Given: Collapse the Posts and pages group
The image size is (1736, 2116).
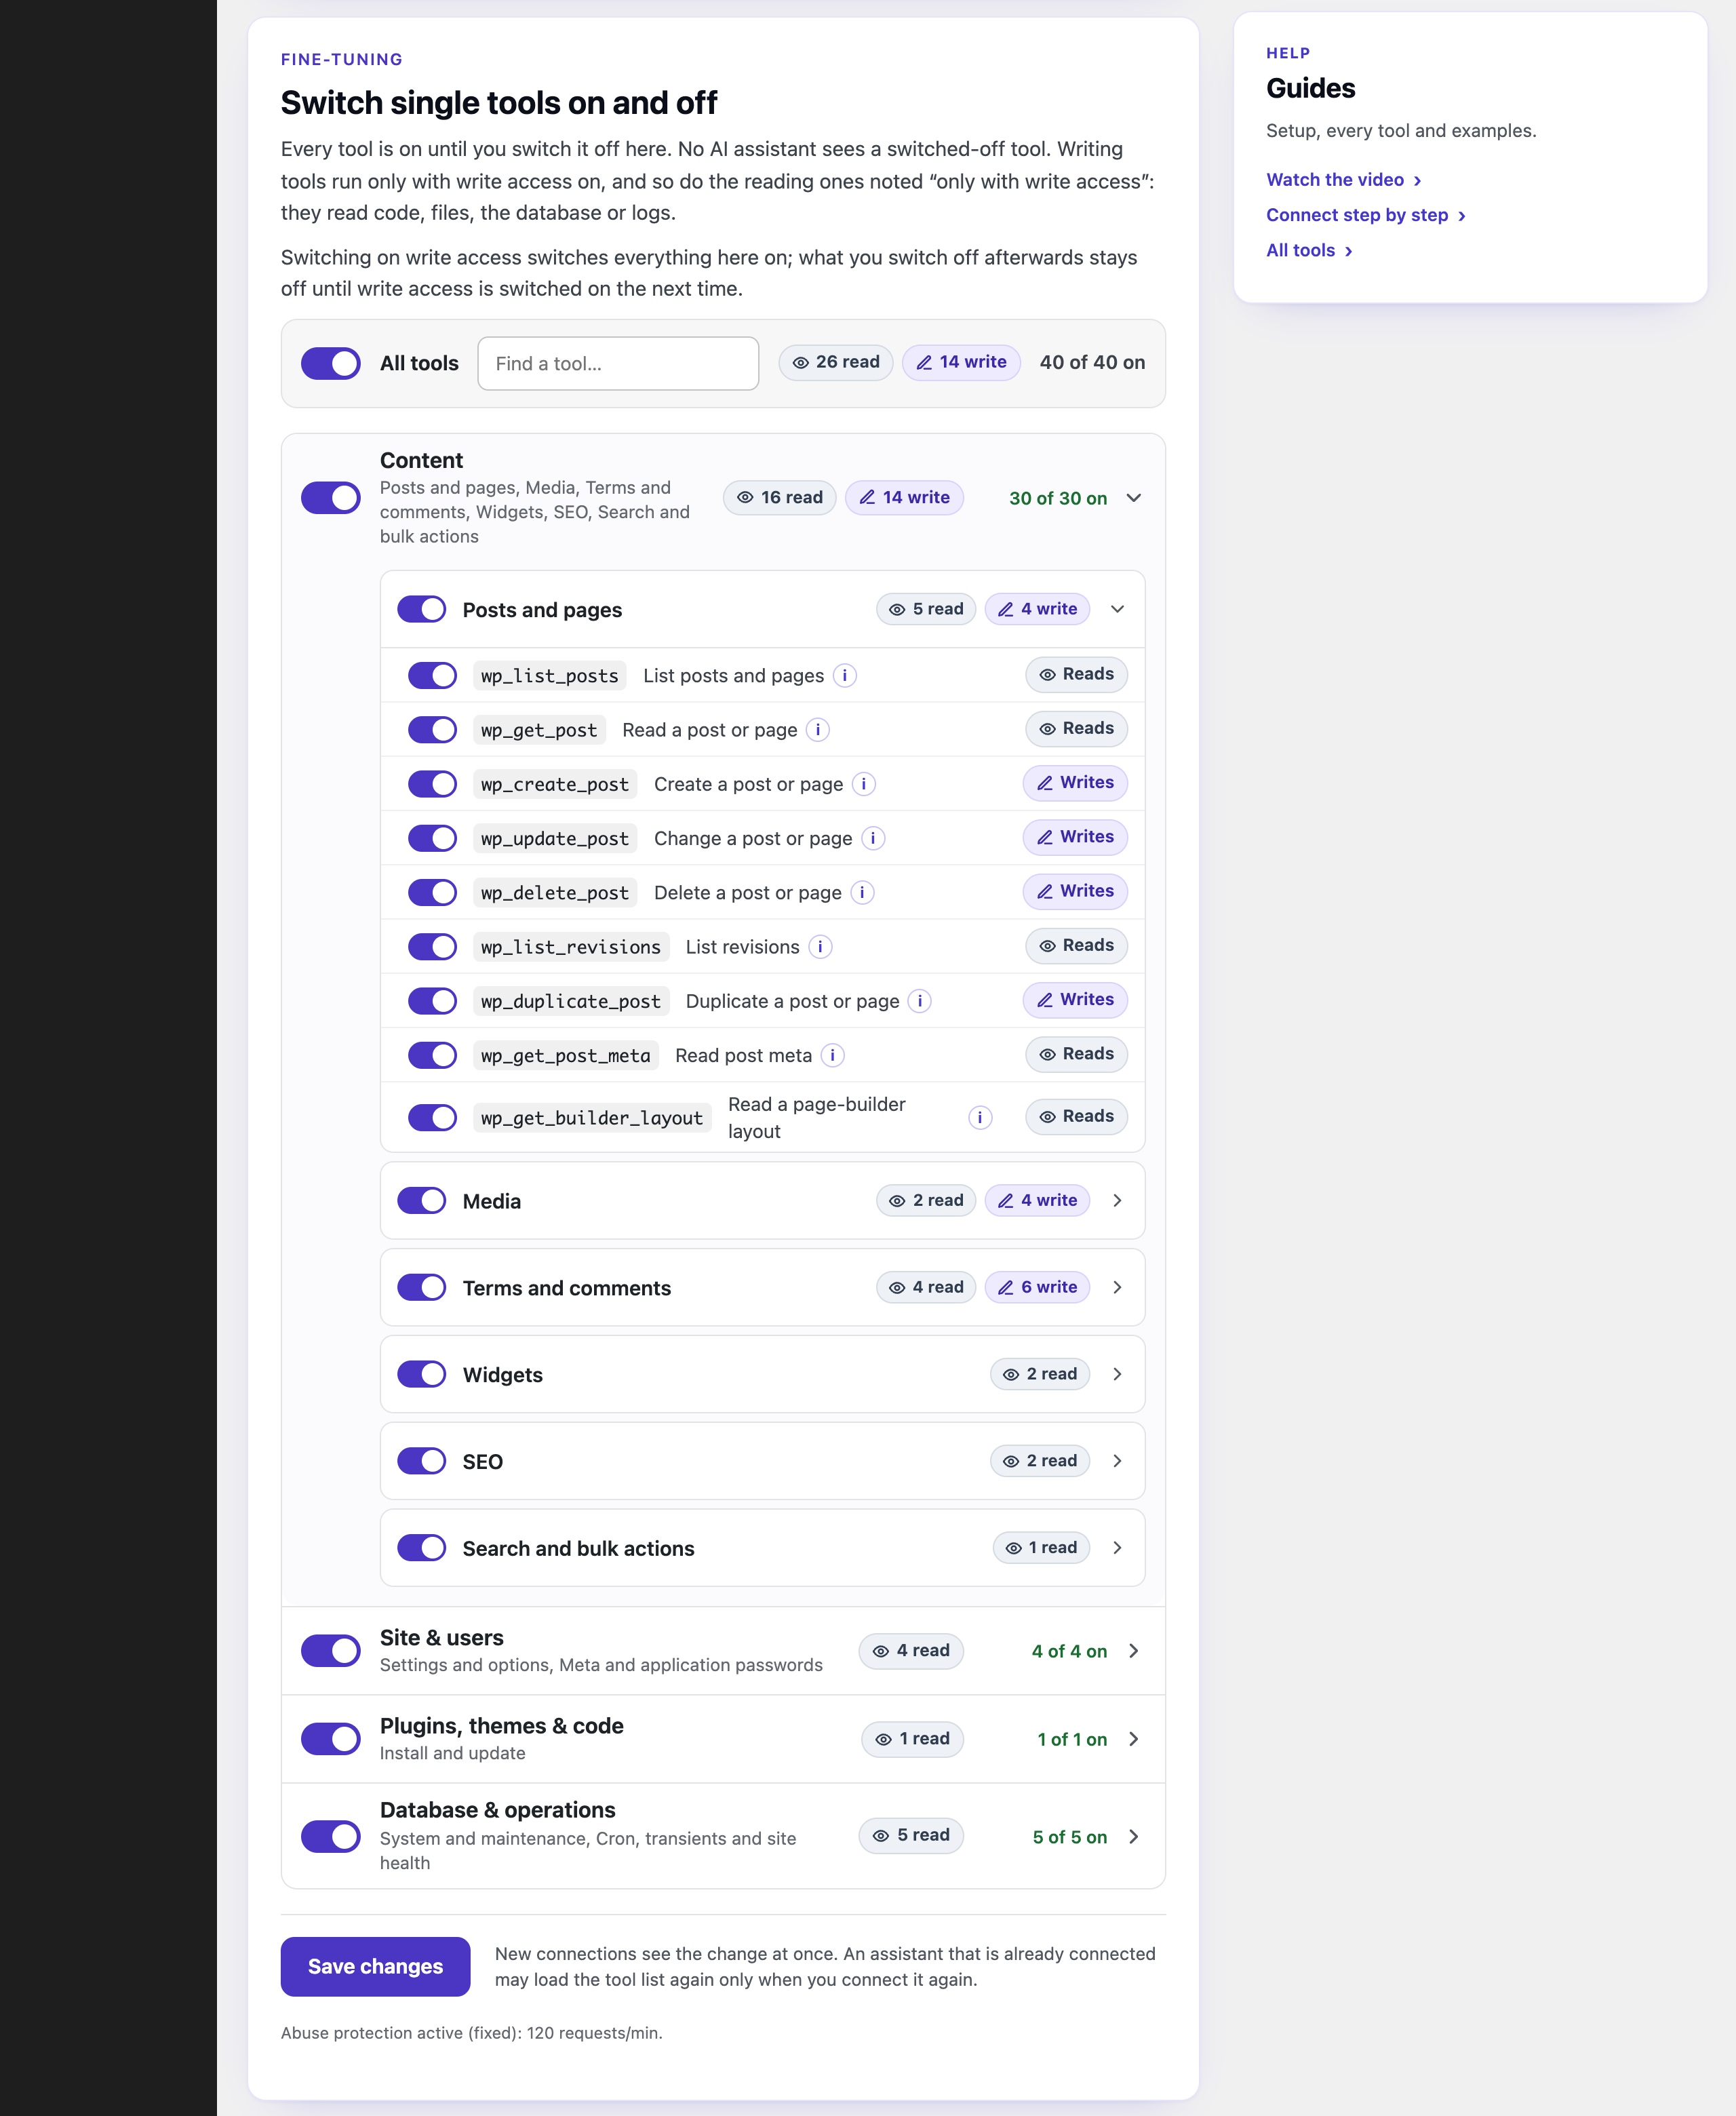Looking at the screenshot, I should [x=1118, y=610].
